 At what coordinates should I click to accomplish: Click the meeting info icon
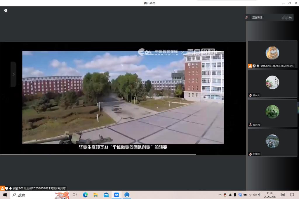pyautogui.click(x=6, y=11)
